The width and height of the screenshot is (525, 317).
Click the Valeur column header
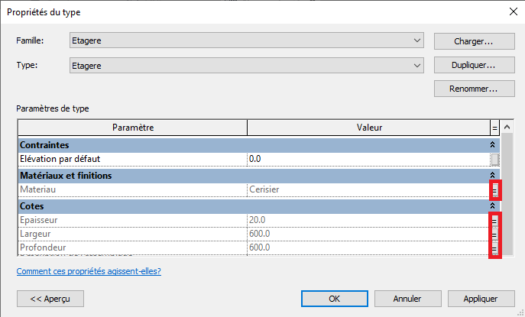click(368, 128)
